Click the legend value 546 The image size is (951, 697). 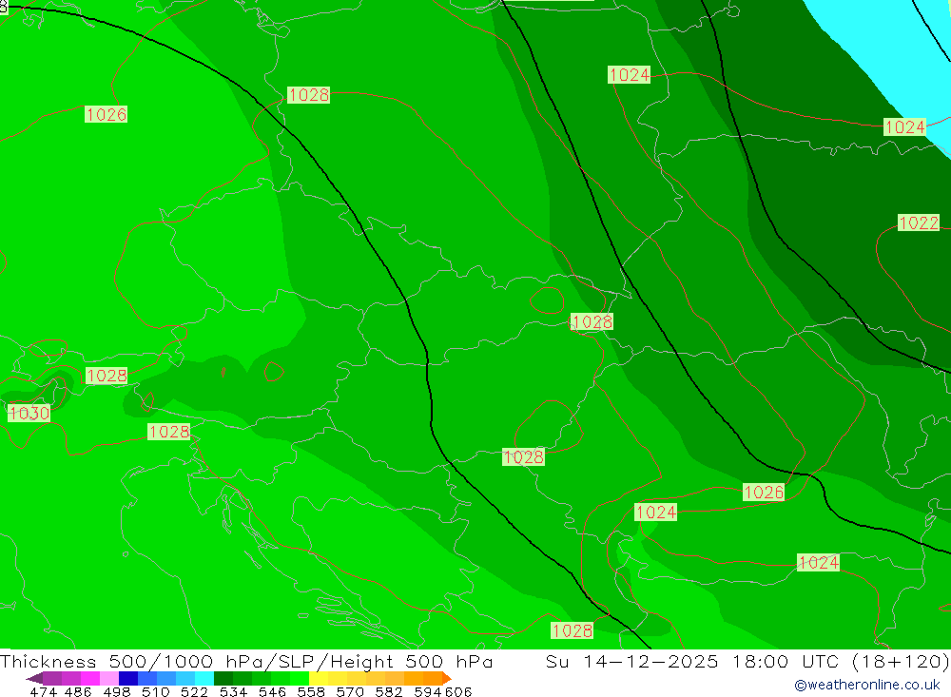click(272, 691)
